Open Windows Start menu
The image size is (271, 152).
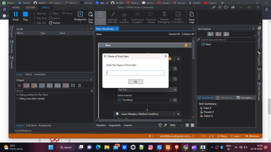(51, 147)
